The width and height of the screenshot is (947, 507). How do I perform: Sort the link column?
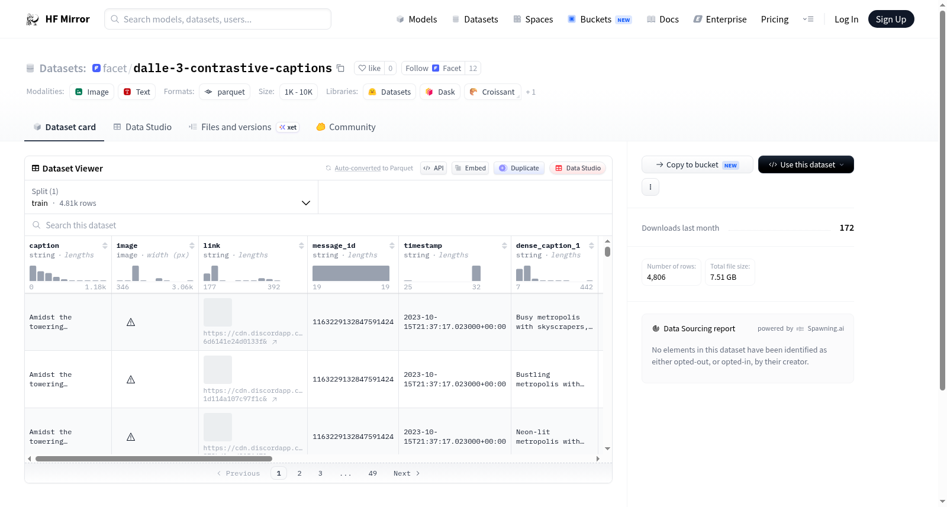[301, 246]
